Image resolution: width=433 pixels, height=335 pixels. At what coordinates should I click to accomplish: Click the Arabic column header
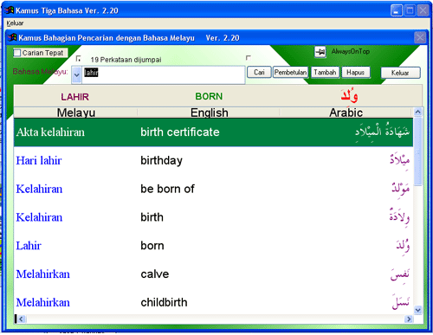pos(346,113)
